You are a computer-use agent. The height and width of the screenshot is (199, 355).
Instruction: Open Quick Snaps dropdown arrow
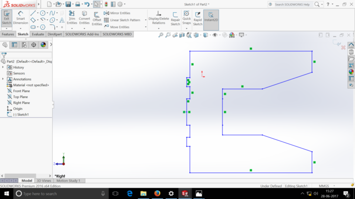click(186, 29)
